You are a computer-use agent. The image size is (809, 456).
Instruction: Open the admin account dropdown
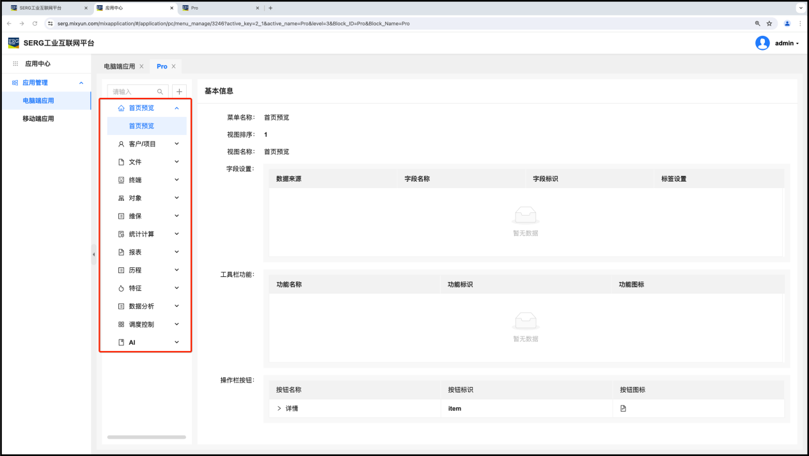pyautogui.click(x=787, y=43)
